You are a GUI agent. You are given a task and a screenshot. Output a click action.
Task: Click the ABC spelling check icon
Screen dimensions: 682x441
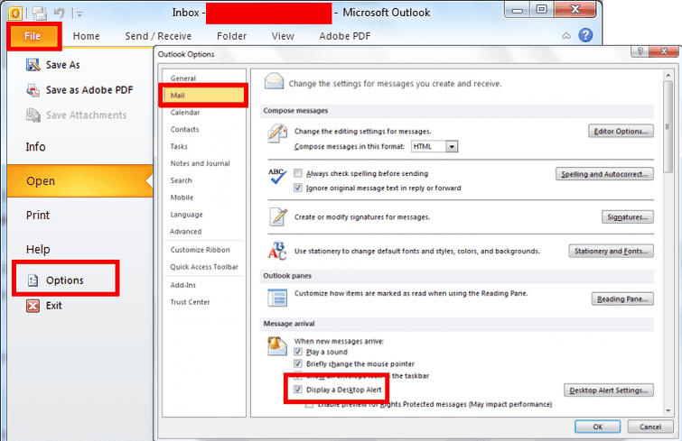(x=277, y=176)
